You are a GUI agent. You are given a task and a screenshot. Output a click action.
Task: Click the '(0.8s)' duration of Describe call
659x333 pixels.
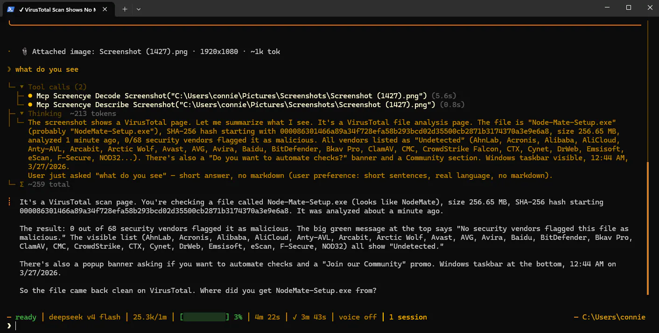(x=452, y=105)
